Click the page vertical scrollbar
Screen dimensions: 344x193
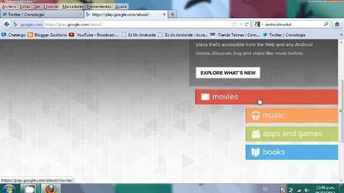point(341,111)
